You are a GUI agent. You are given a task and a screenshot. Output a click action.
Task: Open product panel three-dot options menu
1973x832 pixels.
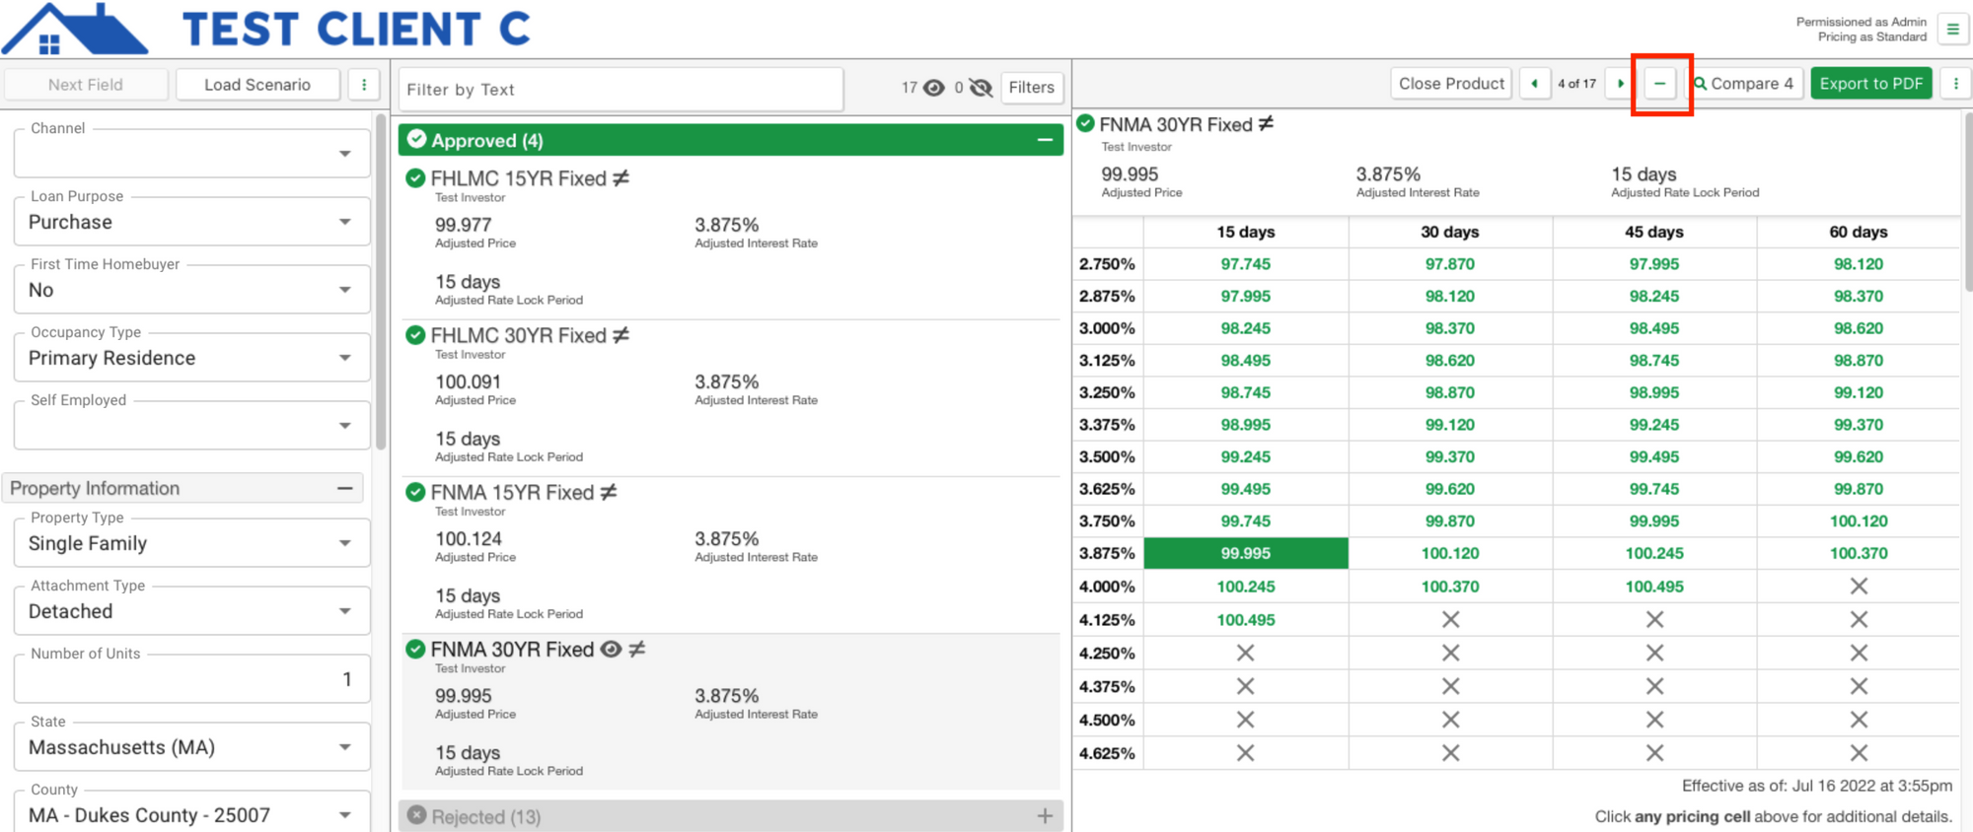point(1955,84)
